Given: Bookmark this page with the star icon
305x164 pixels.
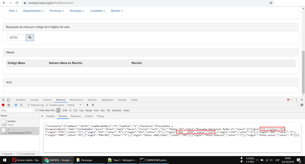Looking at the screenshot, I should 271,3.
